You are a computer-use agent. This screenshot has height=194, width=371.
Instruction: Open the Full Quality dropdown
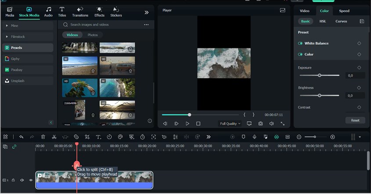point(230,124)
